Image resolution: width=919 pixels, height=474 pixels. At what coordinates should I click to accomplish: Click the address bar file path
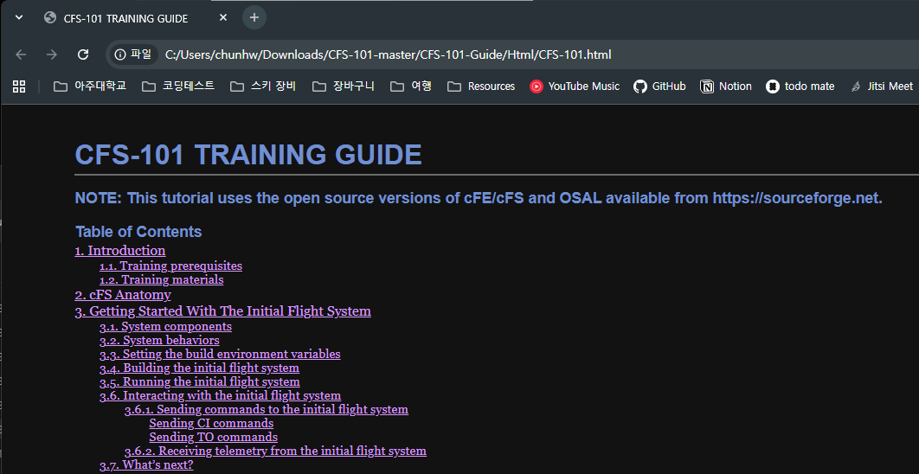coord(388,54)
